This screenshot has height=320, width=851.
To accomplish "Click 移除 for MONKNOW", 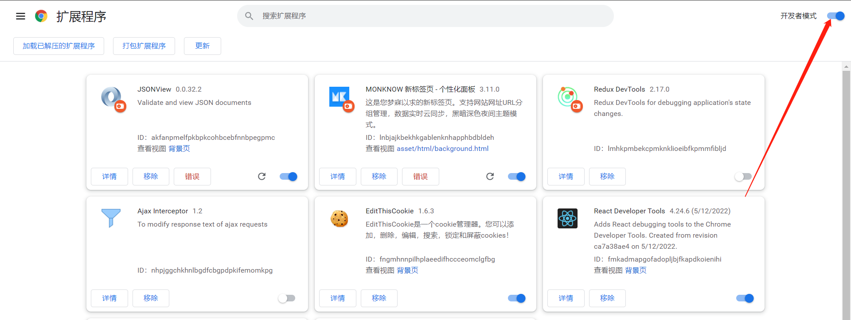I will [379, 177].
